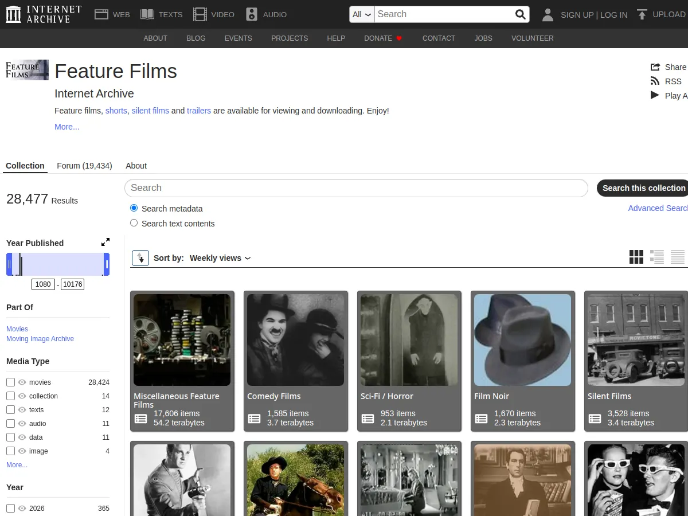This screenshot has height=516, width=688.
Task: Open the Film Noir hat thumbnail
Action: coord(522,340)
